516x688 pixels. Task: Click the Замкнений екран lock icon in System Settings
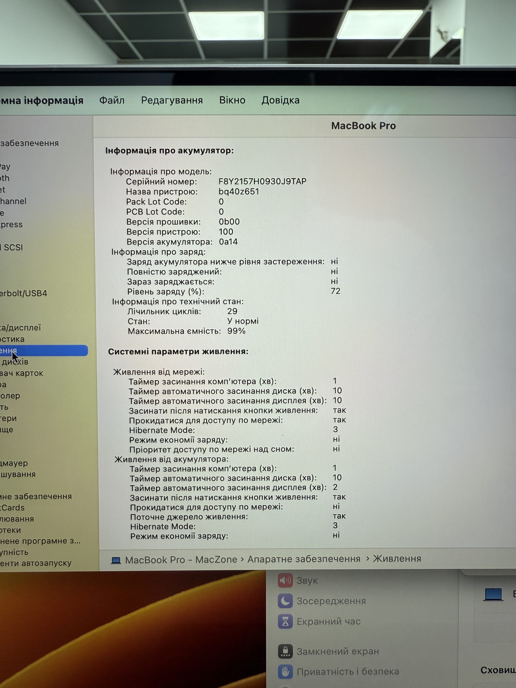point(285,651)
